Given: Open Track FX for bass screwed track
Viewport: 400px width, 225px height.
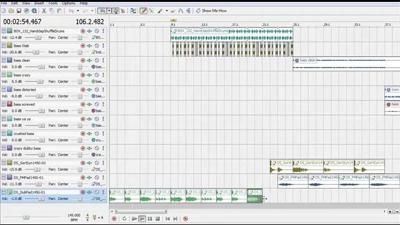Looking at the screenshot, I should [x=89, y=104].
